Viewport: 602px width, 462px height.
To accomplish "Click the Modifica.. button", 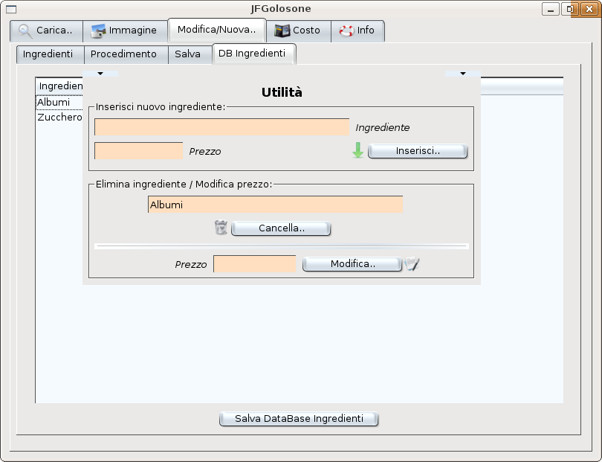I will click(352, 264).
